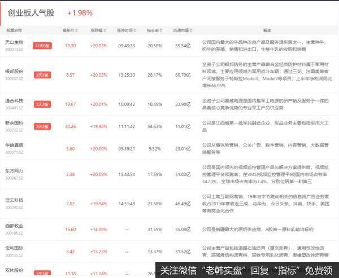Viewport: 339px width, 278px height.
Task: Click the limit-up time 14:51:48
Action: click(127, 204)
